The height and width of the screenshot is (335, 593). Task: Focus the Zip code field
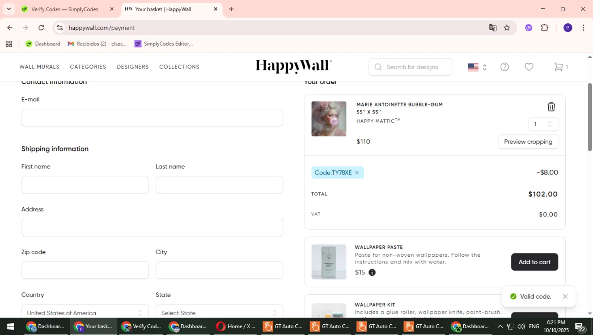click(x=85, y=270)
